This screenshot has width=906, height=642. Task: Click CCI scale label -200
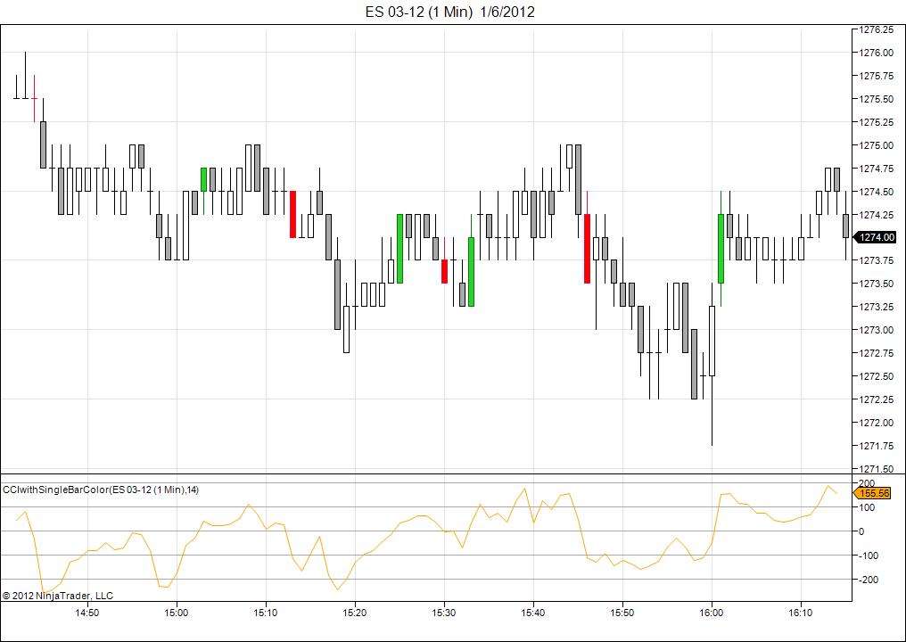point(869,579)
